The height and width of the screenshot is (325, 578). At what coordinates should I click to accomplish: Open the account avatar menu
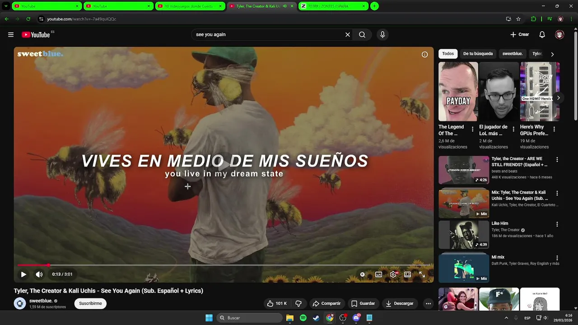click(x=559, y=35)
